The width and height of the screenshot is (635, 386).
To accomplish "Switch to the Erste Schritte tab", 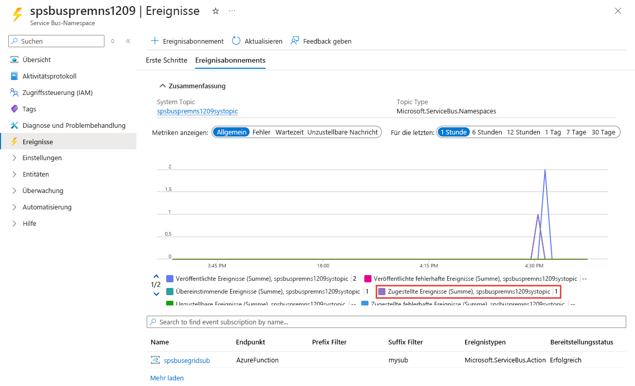I will [167, 60].
